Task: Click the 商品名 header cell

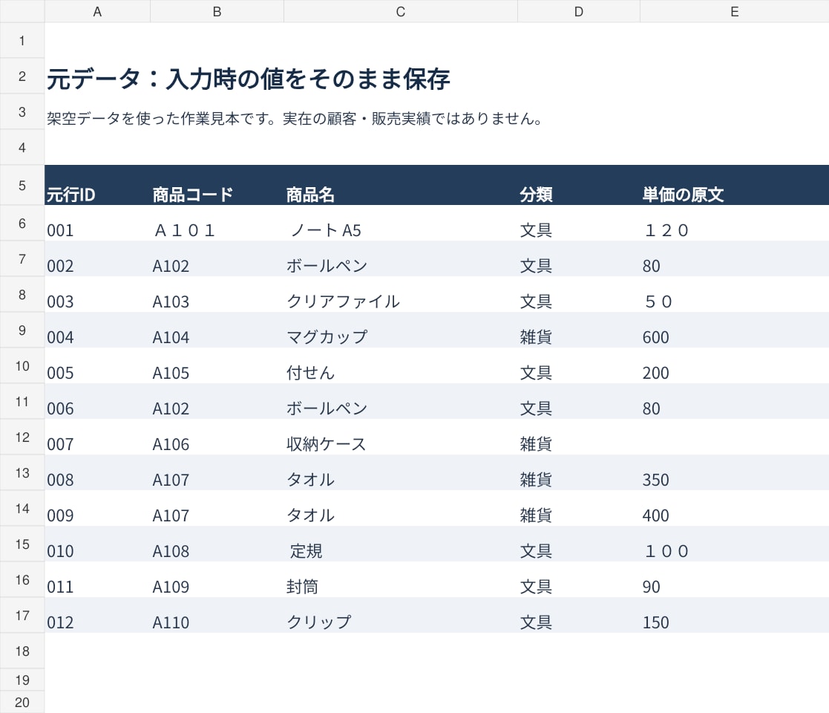Action: (x=400, y=185)
